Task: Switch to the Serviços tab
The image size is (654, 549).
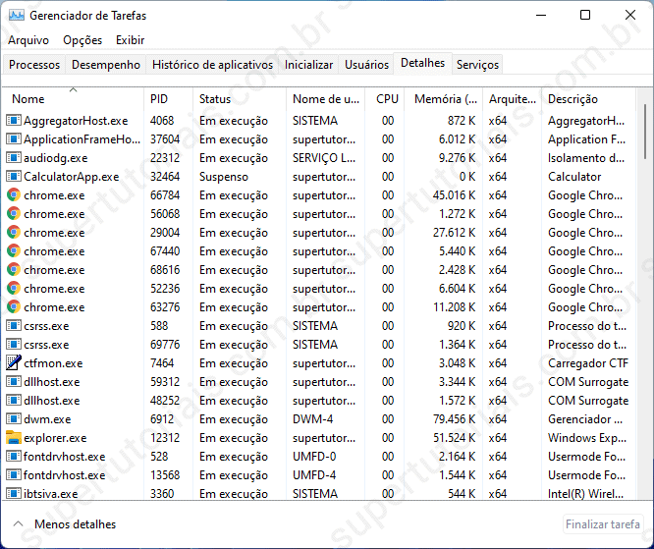Action: pyautogui.click(x=478, y=65)
